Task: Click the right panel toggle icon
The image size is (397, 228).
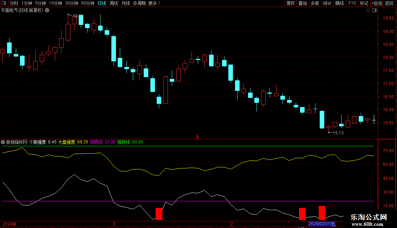Action: click(x=374, y=11)
